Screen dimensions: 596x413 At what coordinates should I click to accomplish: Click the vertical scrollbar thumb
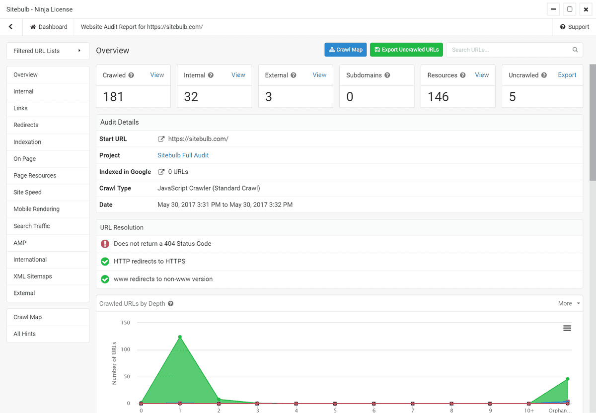(x=592, y=122)
